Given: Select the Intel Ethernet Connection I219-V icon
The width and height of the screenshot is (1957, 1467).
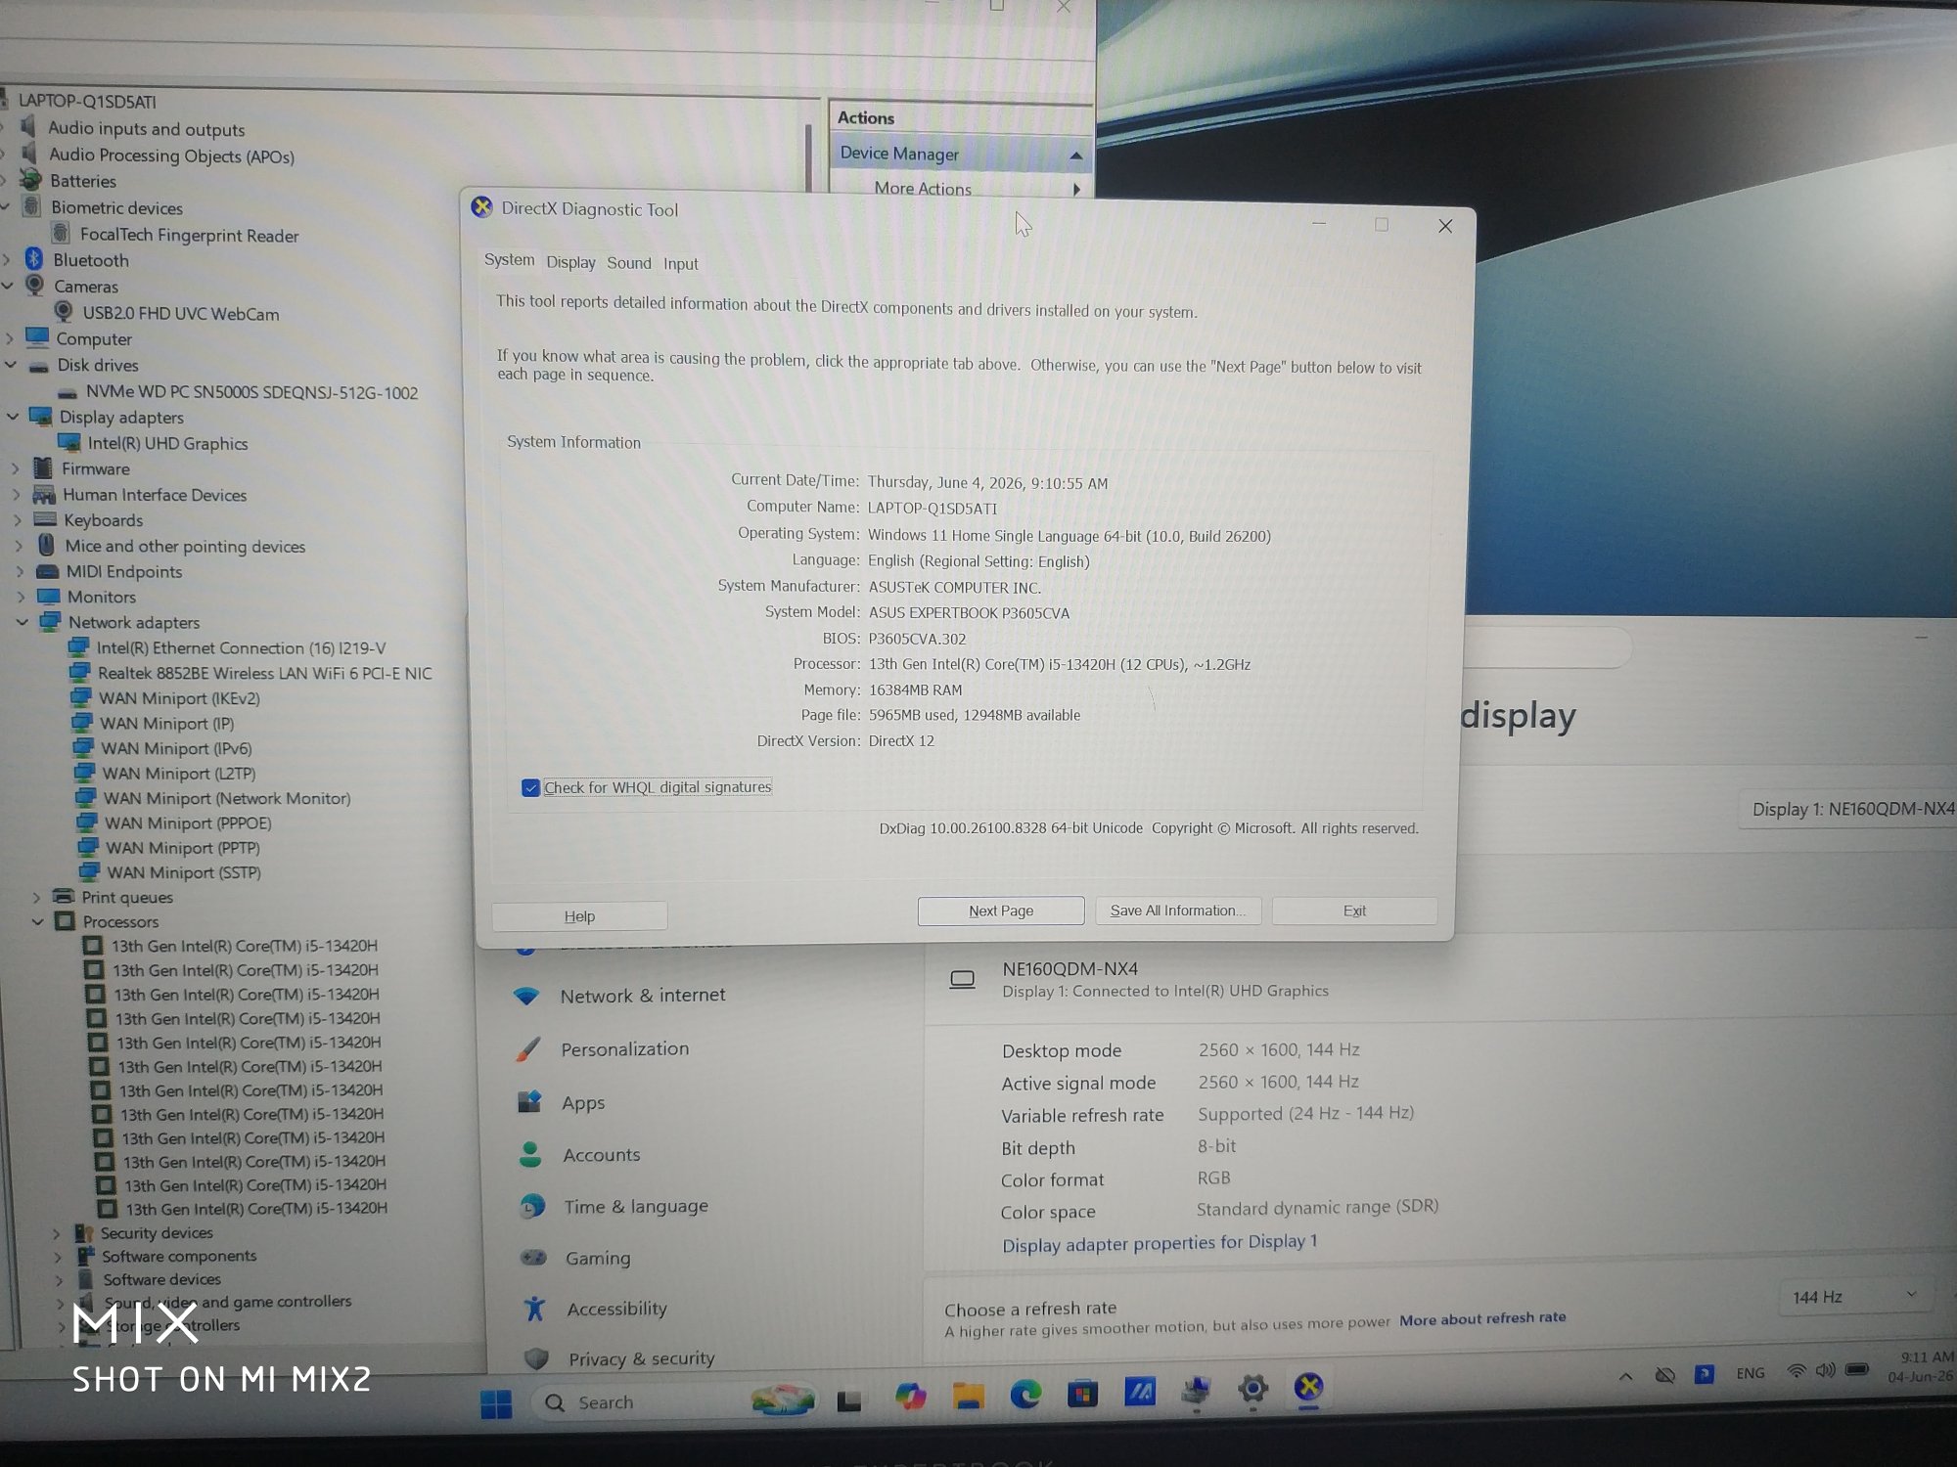Looking at the screenshot, I should (79, 647).
